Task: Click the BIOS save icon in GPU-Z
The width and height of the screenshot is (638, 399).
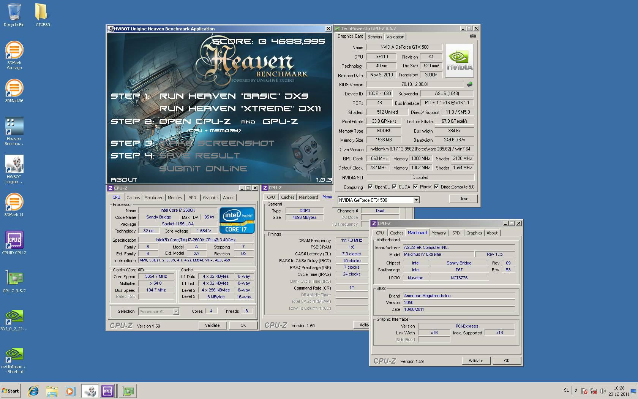Action: pos(470,84)
